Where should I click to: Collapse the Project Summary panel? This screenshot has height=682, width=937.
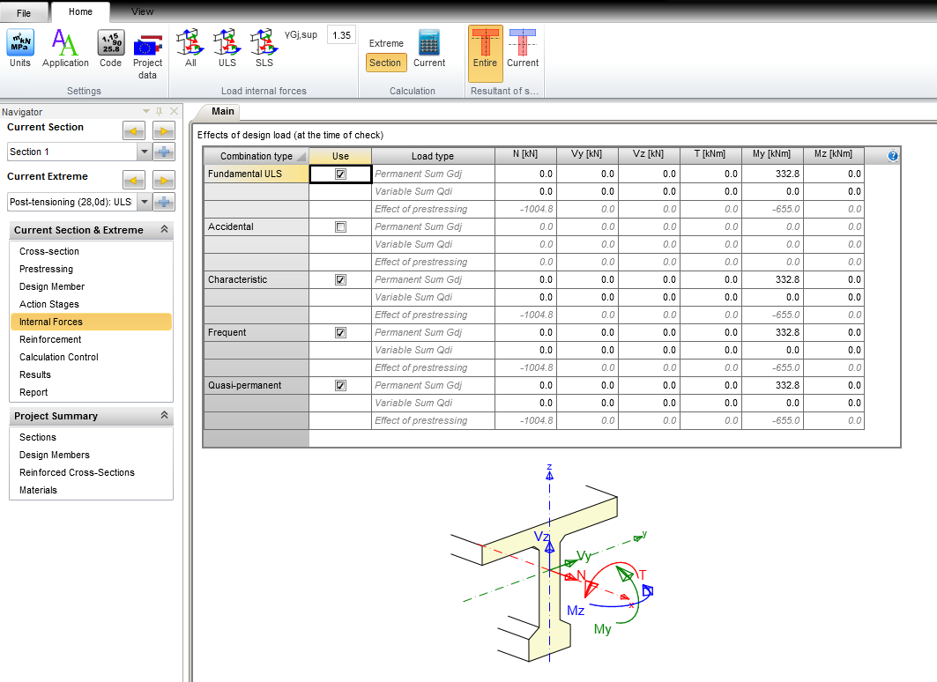pyautogui.click(x=163, y=416)
